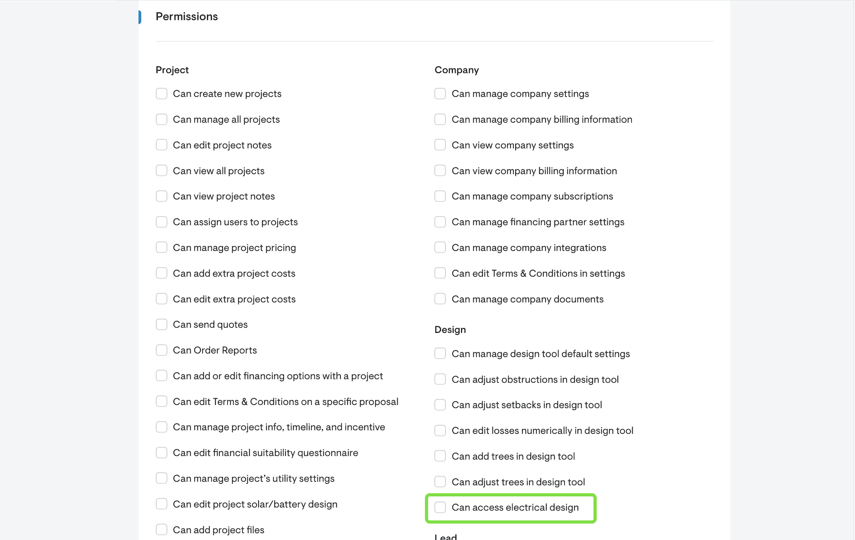Enable 'Can send quotes' permission
This screenshot has height=540, width=855.
[161, 325]
